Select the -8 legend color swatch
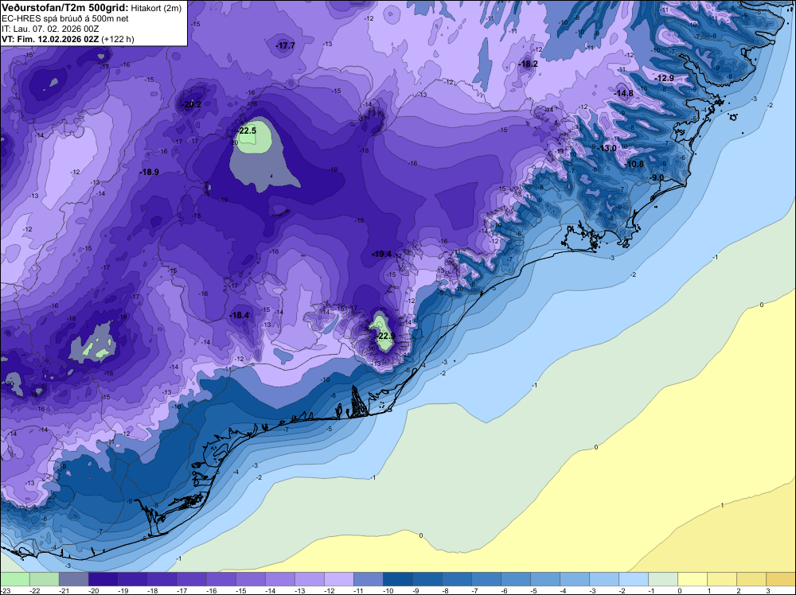This screenshot has height=595, width=796. pyautogui.click(x=456, y=579)
